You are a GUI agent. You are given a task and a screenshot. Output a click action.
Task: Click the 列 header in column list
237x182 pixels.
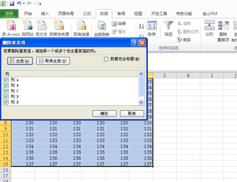(71, 74)
